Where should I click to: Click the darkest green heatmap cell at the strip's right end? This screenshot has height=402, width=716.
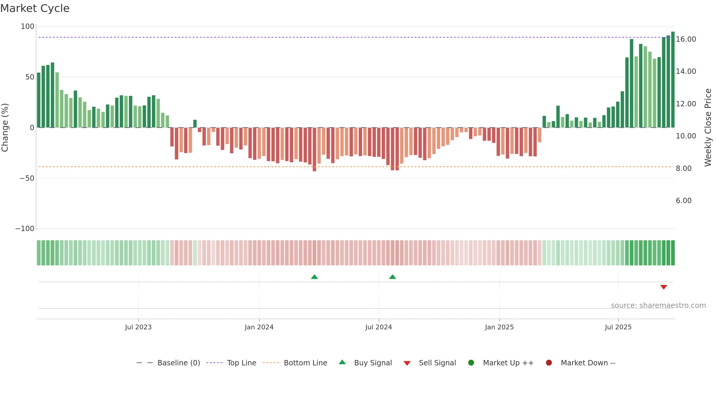[x=673, y=253]
